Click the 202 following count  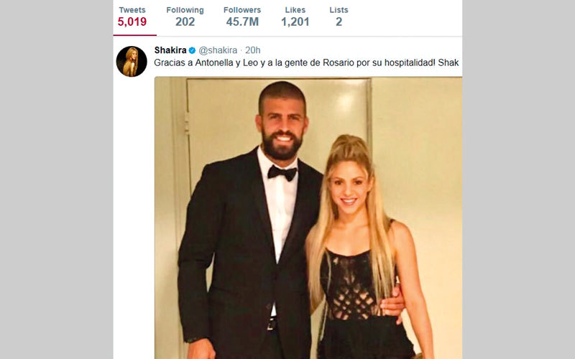(x=185, y=22)
